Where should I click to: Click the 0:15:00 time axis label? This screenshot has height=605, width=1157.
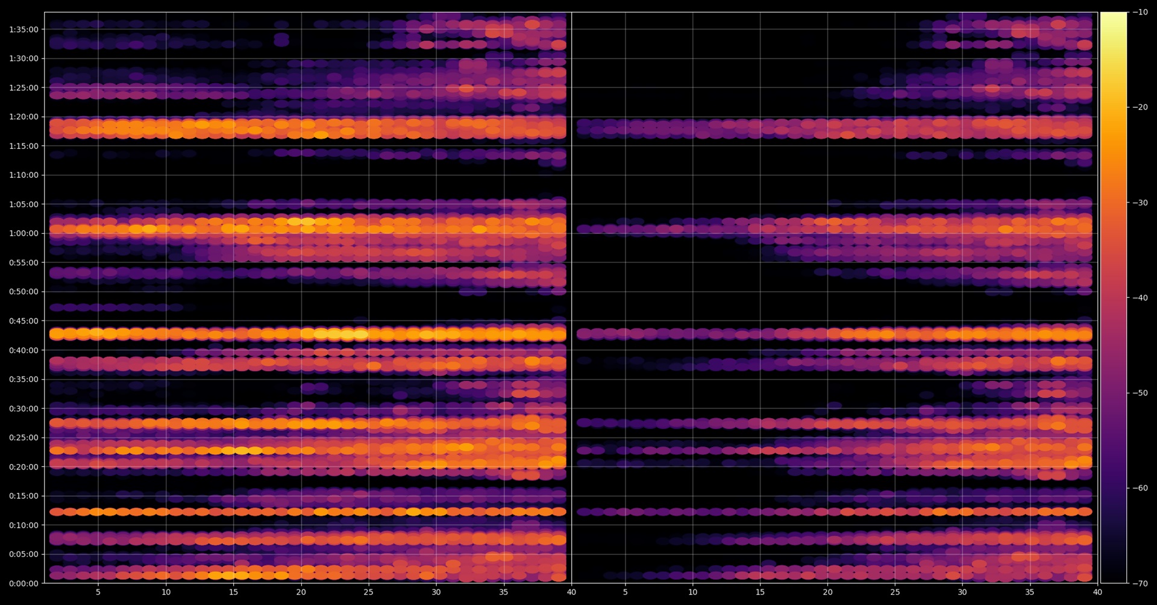(x=24, y=496)
